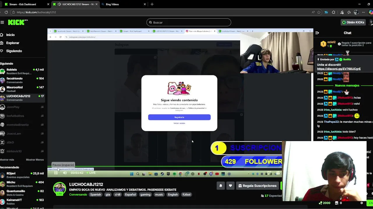Image resolution: width=373 pixels, height=209 pixels.
Task: Click Nuevos mensajes divider in chat
Action: [x=347, y=86]
